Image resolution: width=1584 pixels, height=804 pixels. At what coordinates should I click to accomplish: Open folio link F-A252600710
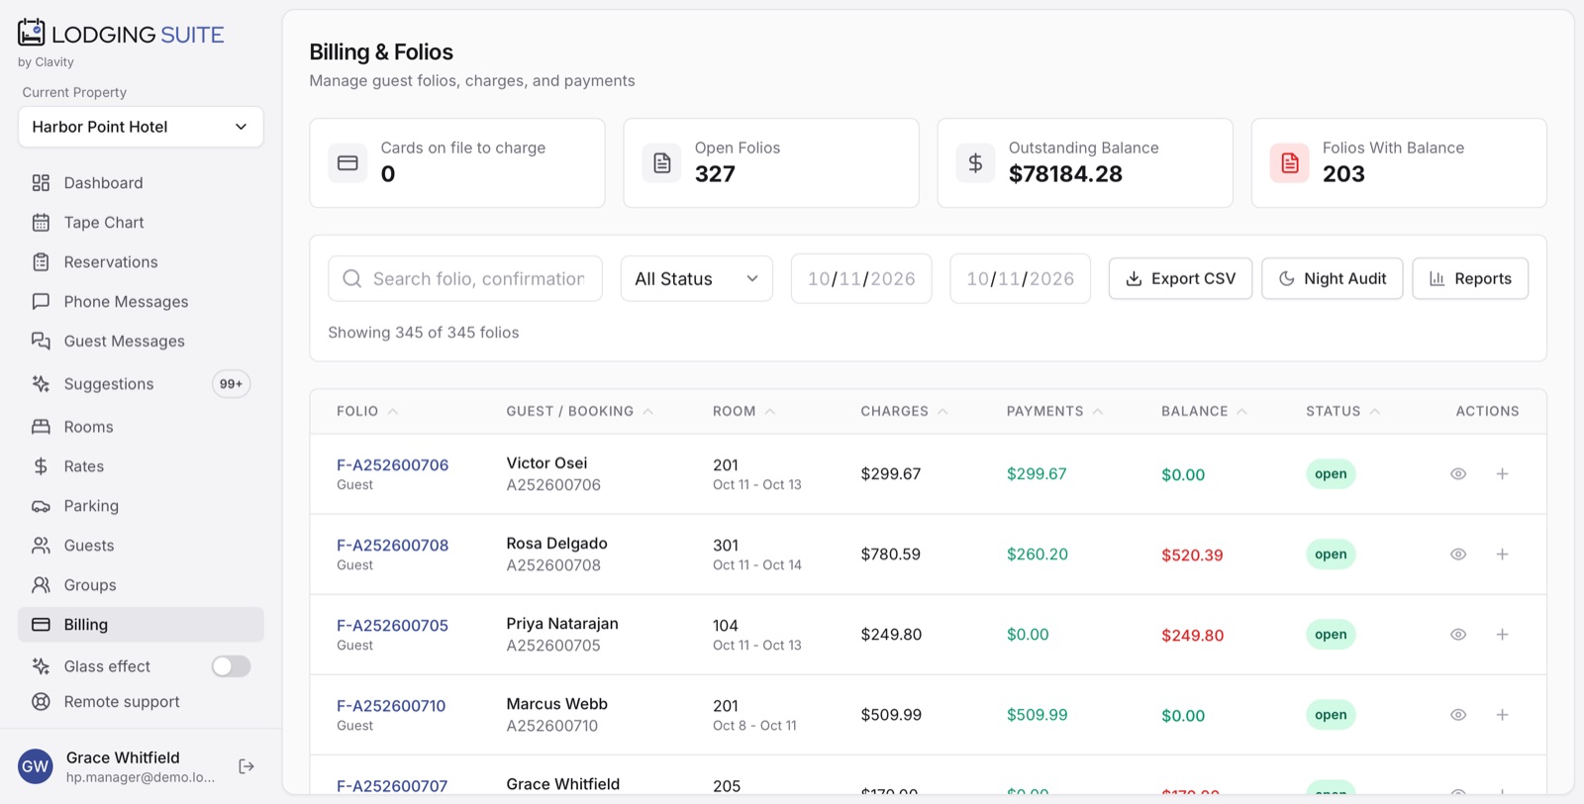click(391, 706)
